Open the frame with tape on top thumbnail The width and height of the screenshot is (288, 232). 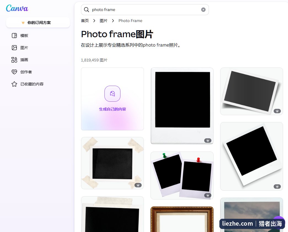(x=112, y=214)
